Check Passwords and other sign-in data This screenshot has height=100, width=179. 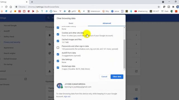[58, 47]
